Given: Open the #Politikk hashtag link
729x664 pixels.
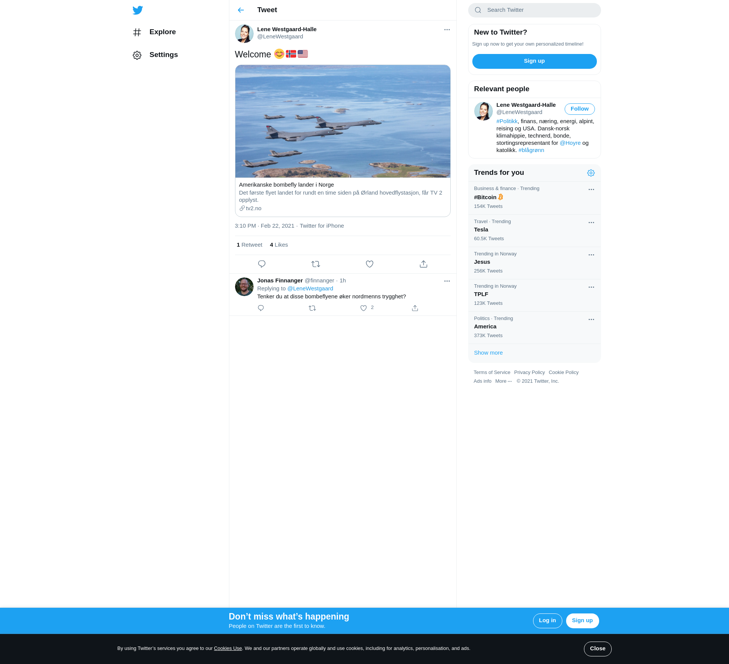Looking at the screenshot, I should [507, 121].
